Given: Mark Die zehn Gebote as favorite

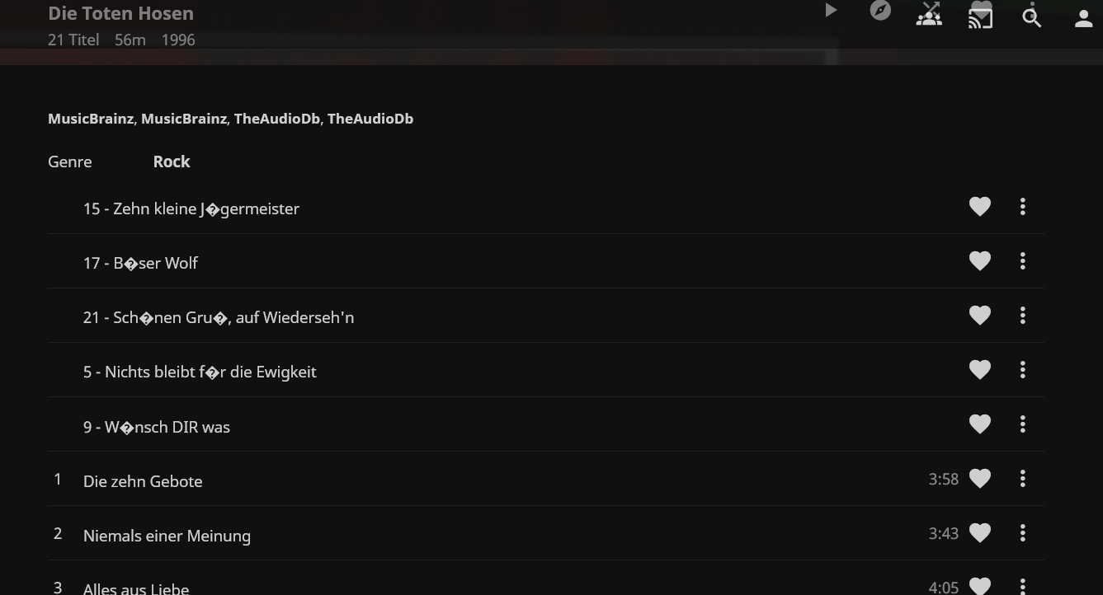Looking at the screenshot, I should click(979, 479).
